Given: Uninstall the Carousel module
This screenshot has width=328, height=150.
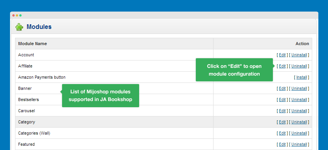Looking at the screenshot, I should click(x=299, y=111).
